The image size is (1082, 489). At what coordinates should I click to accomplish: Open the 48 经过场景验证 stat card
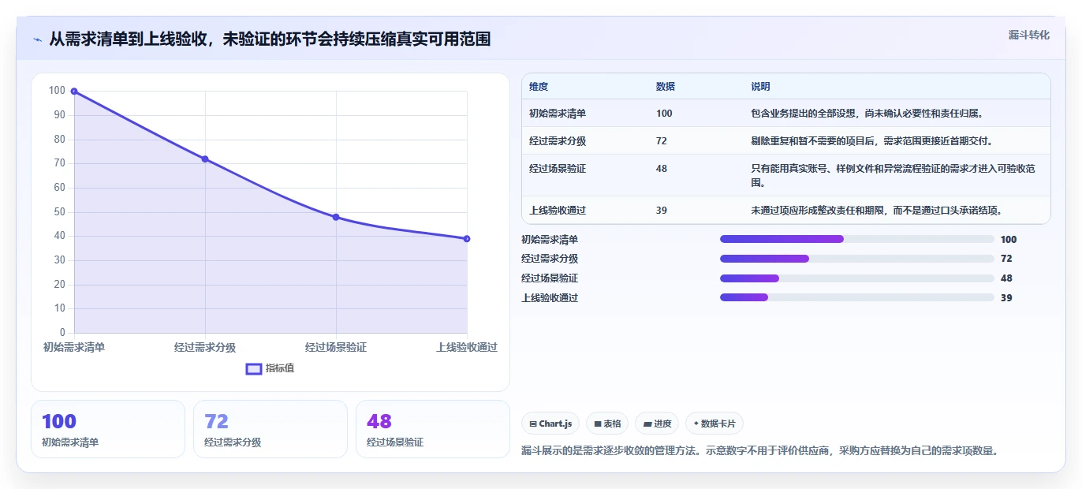click(x=433, y=429)
